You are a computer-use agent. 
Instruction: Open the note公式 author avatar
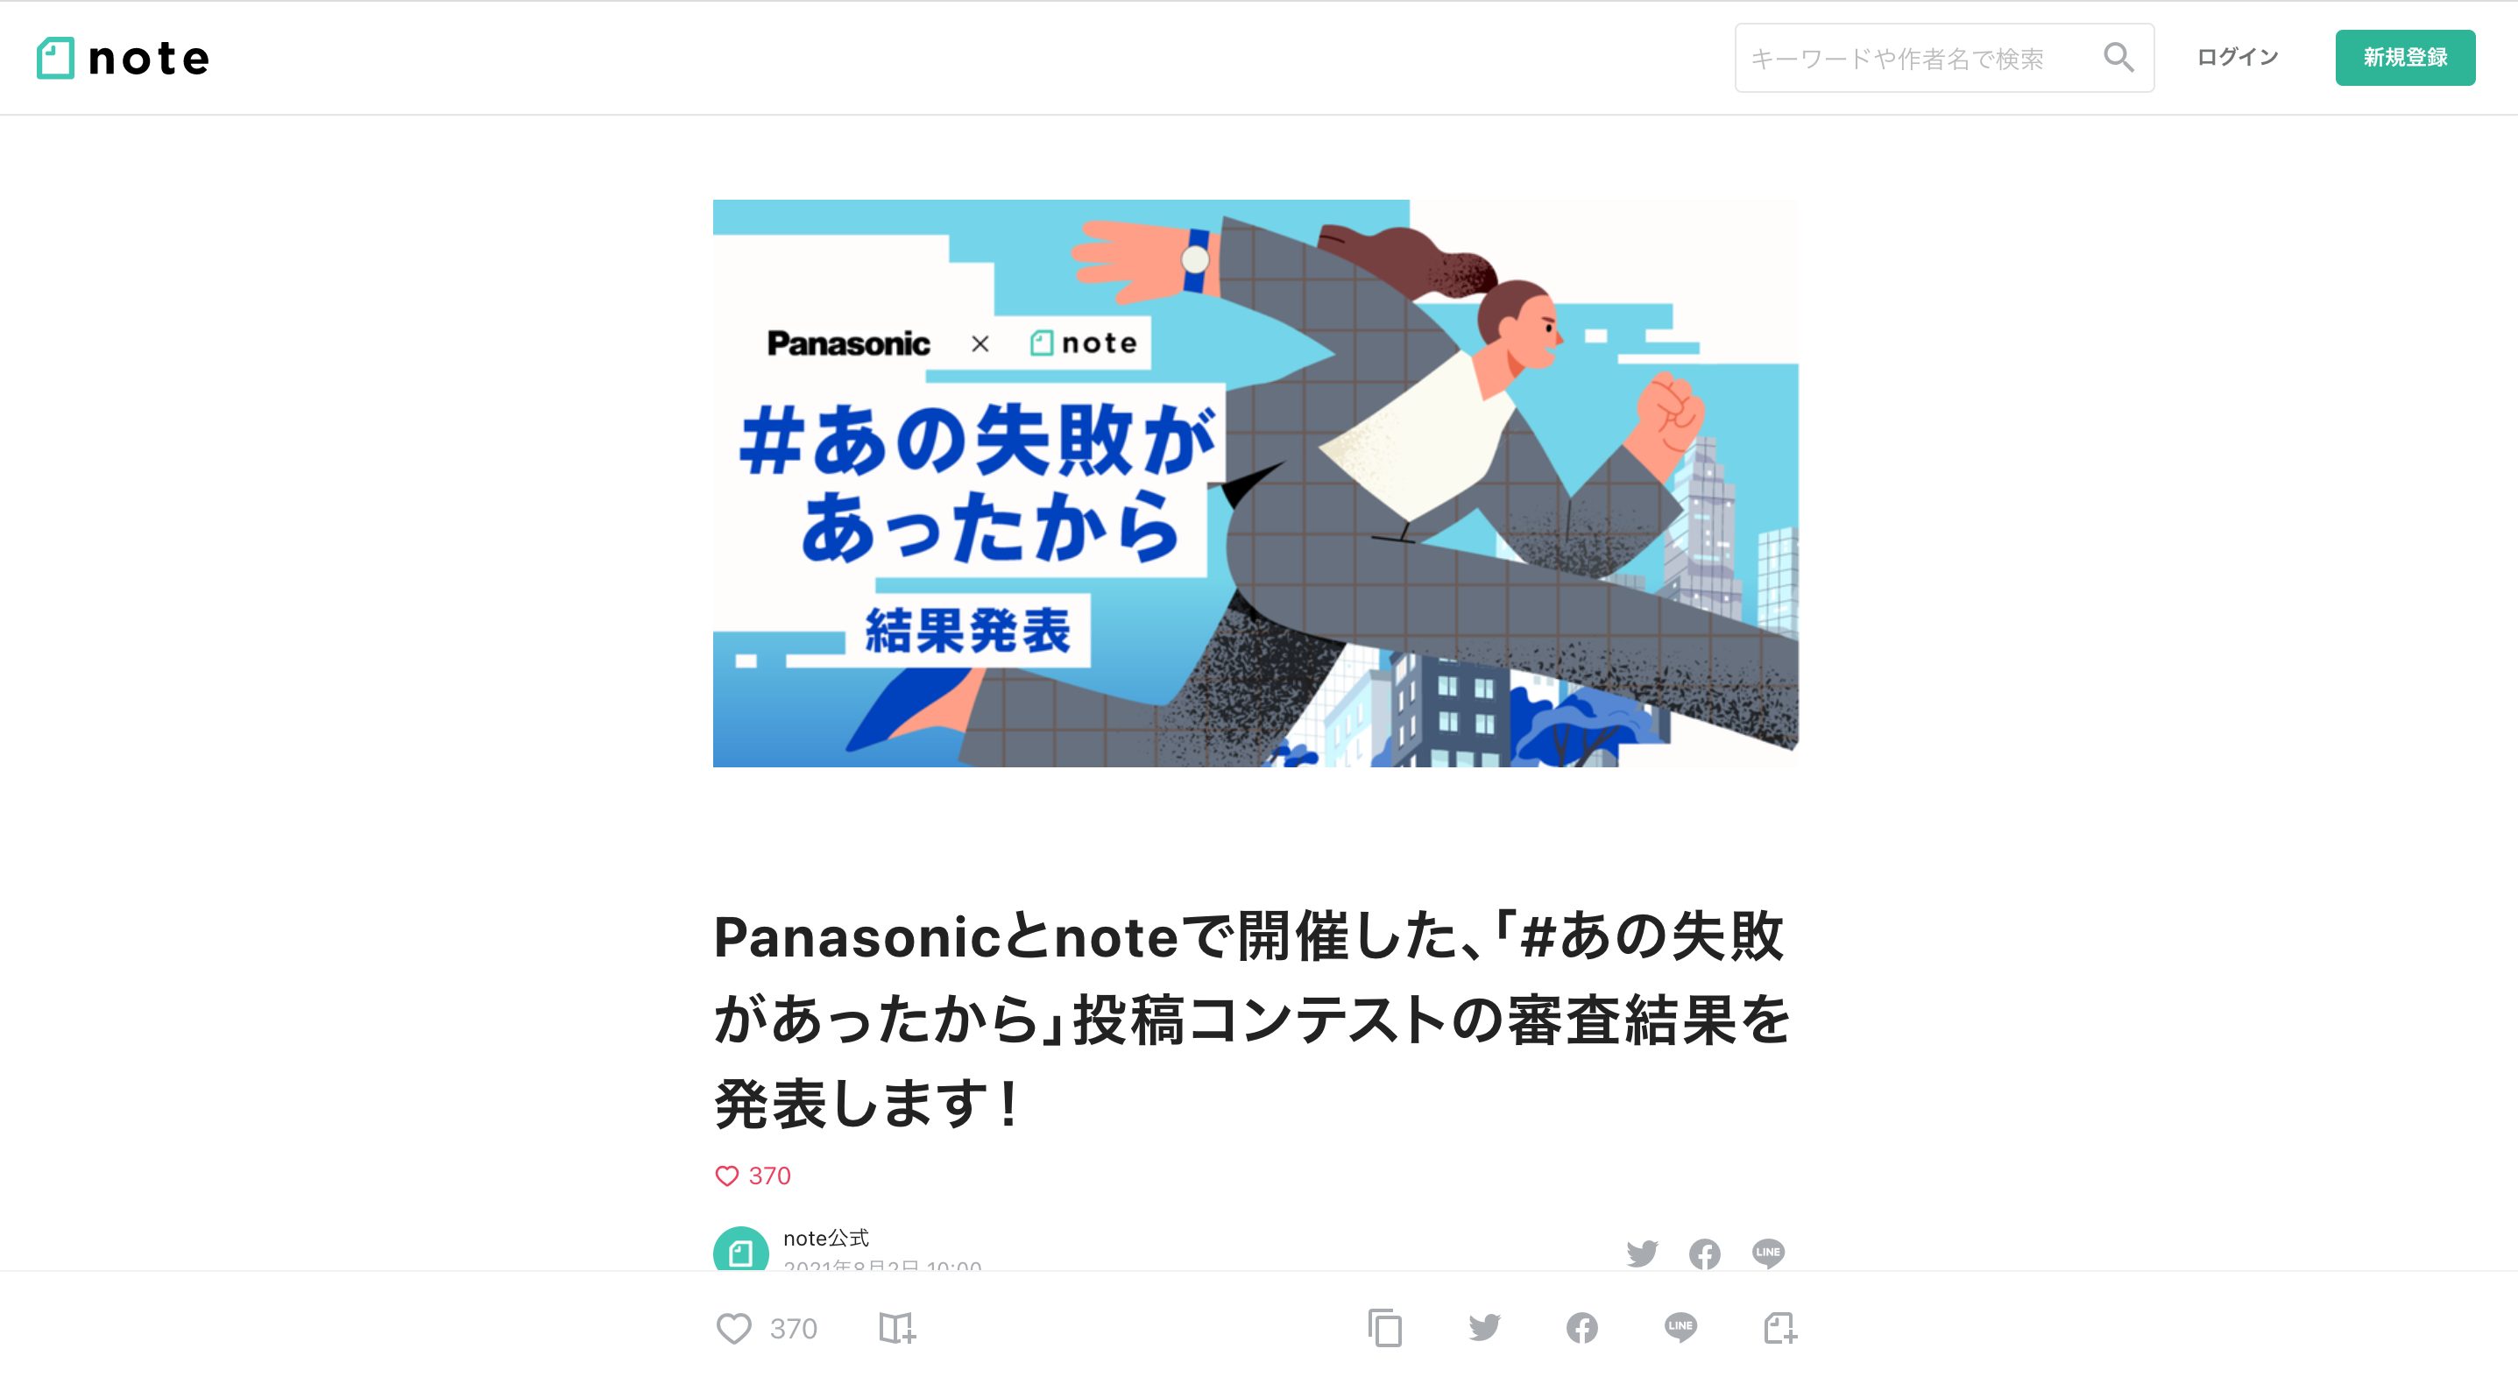pos(741,1250)
